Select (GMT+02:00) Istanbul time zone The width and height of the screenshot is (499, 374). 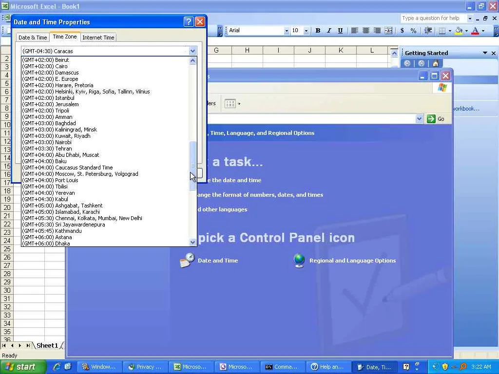(105, 98)
